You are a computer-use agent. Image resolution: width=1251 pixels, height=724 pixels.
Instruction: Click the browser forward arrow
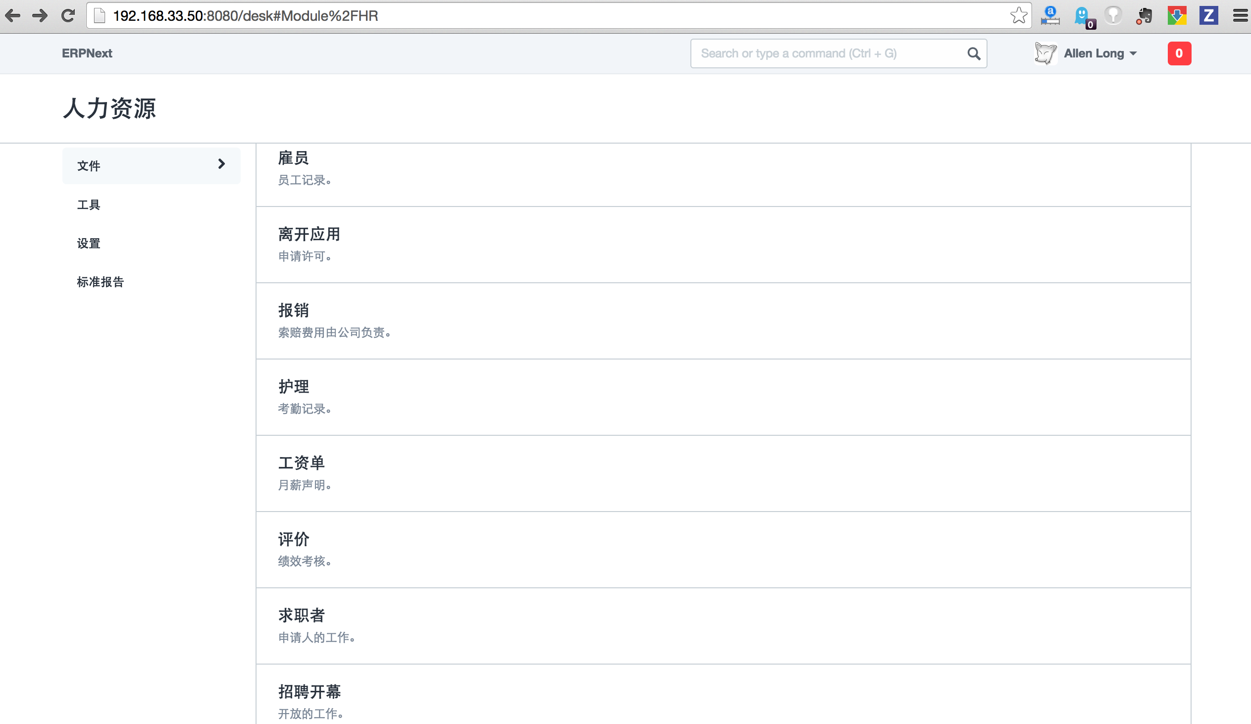40,16
